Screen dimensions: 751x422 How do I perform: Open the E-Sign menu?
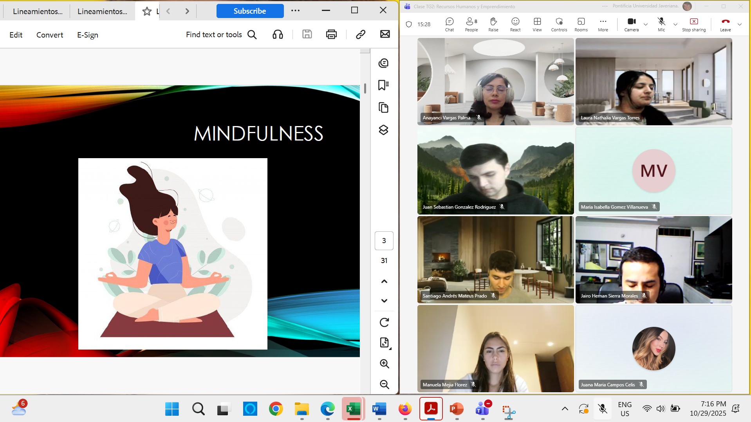(x=87, y=35)
